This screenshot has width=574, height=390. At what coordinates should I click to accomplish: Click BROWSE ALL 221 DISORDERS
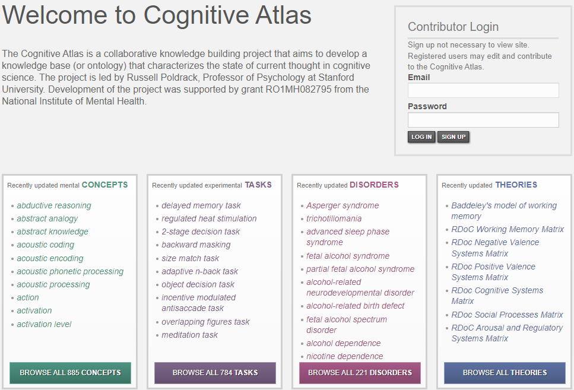(360, 373)
